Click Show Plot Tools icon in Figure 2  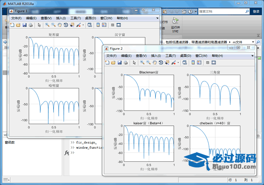pos(214,63)
